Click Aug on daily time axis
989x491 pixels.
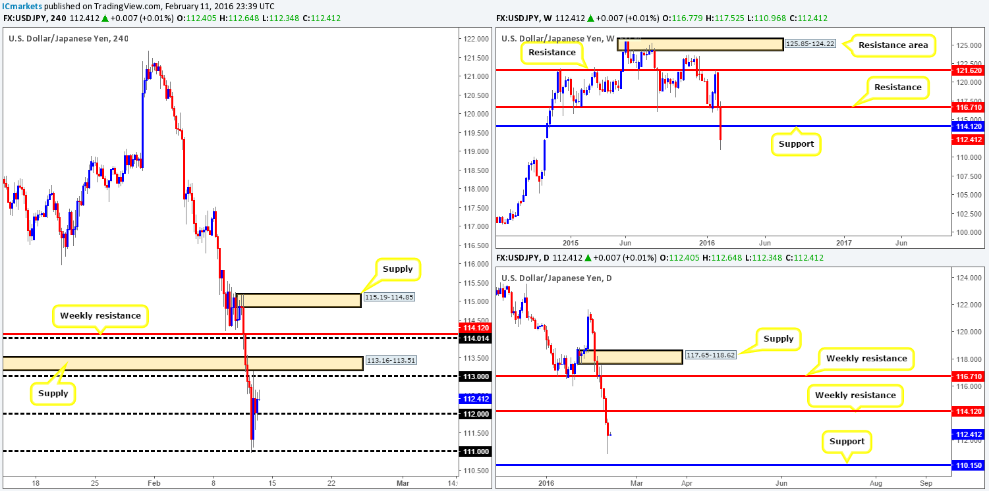[876, 482]
